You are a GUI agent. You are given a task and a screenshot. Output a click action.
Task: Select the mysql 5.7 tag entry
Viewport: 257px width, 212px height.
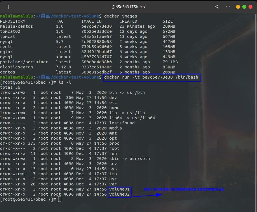(60, 42)
